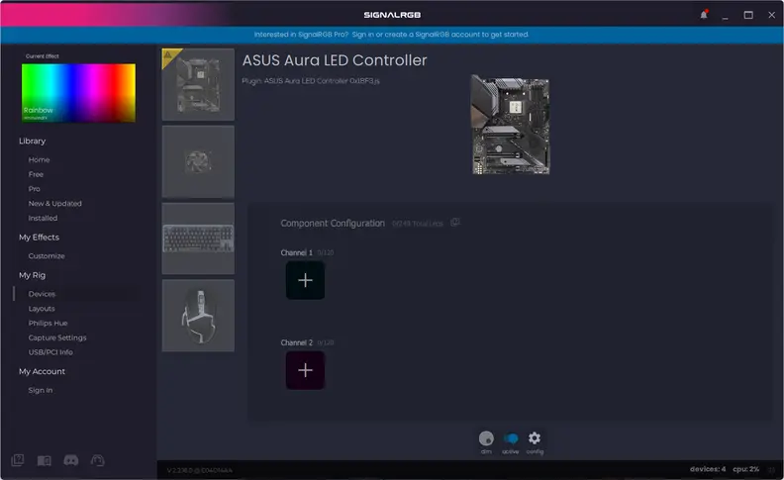This screenshot has height=480, width=784.
Task: Click the warning triangle on the motherboard thumbnail
Action: 168,54
